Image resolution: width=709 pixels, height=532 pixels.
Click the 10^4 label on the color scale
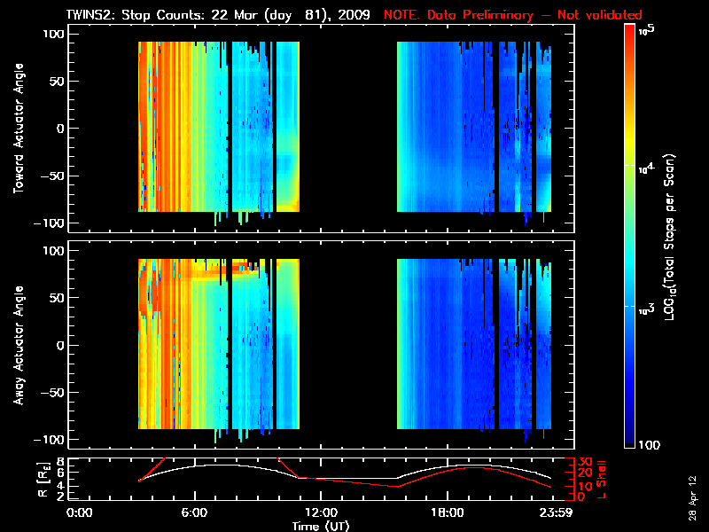pos(646,167)
